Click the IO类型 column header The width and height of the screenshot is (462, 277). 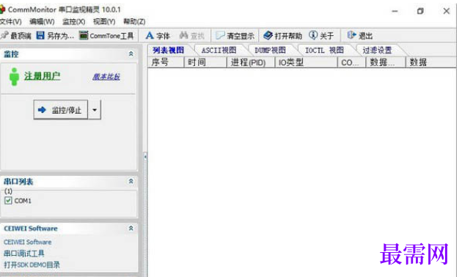click(306, 62)
